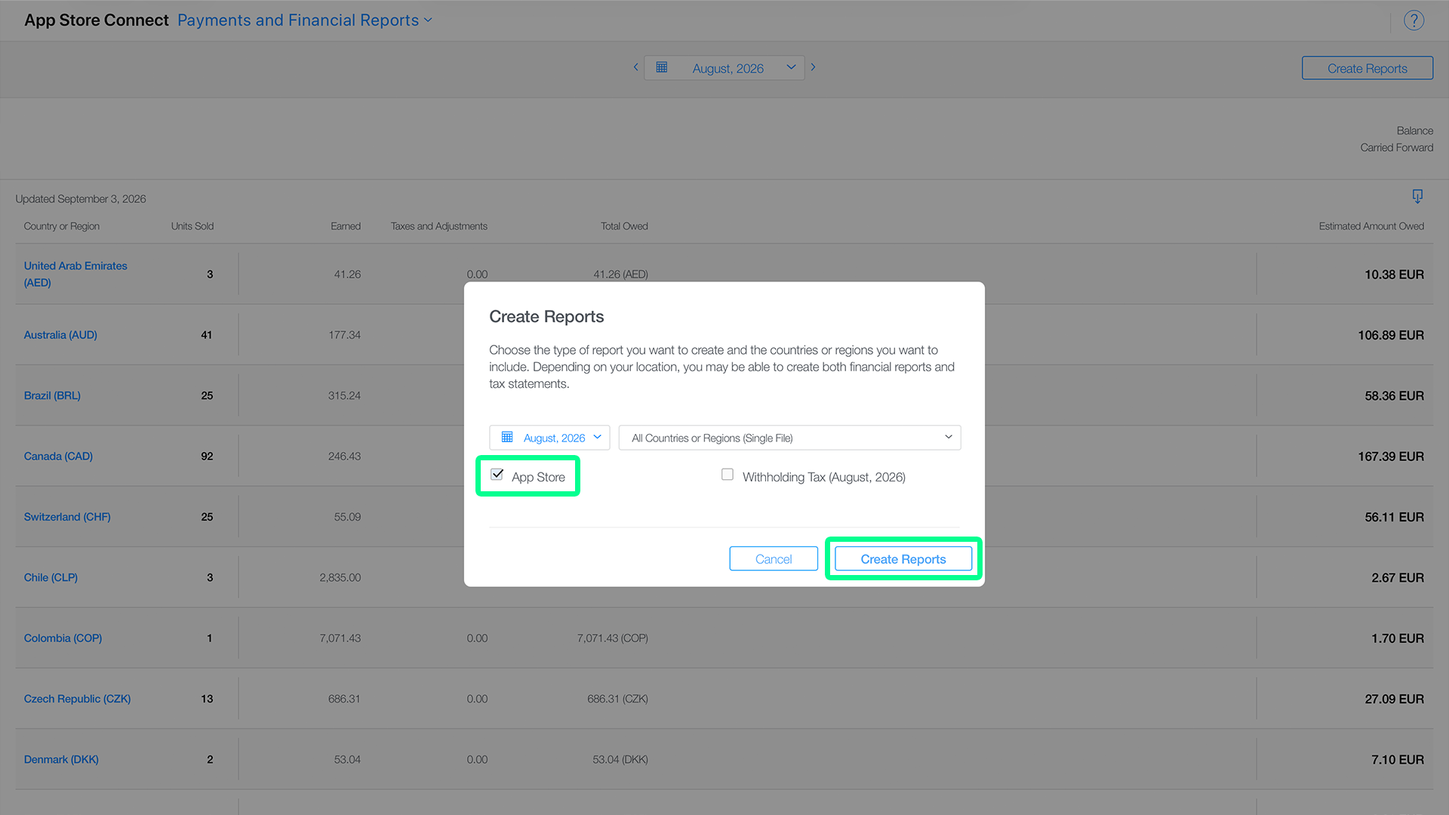Screen dimensions: 1449x815
Task: Select the 56.11 EUR amount for Switzerland
Action: pos(1394,517)
